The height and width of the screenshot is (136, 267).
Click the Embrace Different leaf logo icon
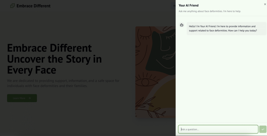coord(12,6)
